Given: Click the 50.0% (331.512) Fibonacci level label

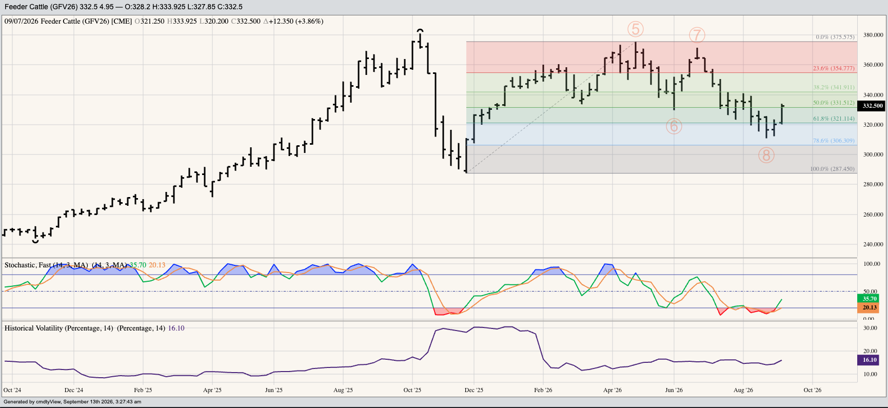Looking at the screenshot, I should (834, 103).
